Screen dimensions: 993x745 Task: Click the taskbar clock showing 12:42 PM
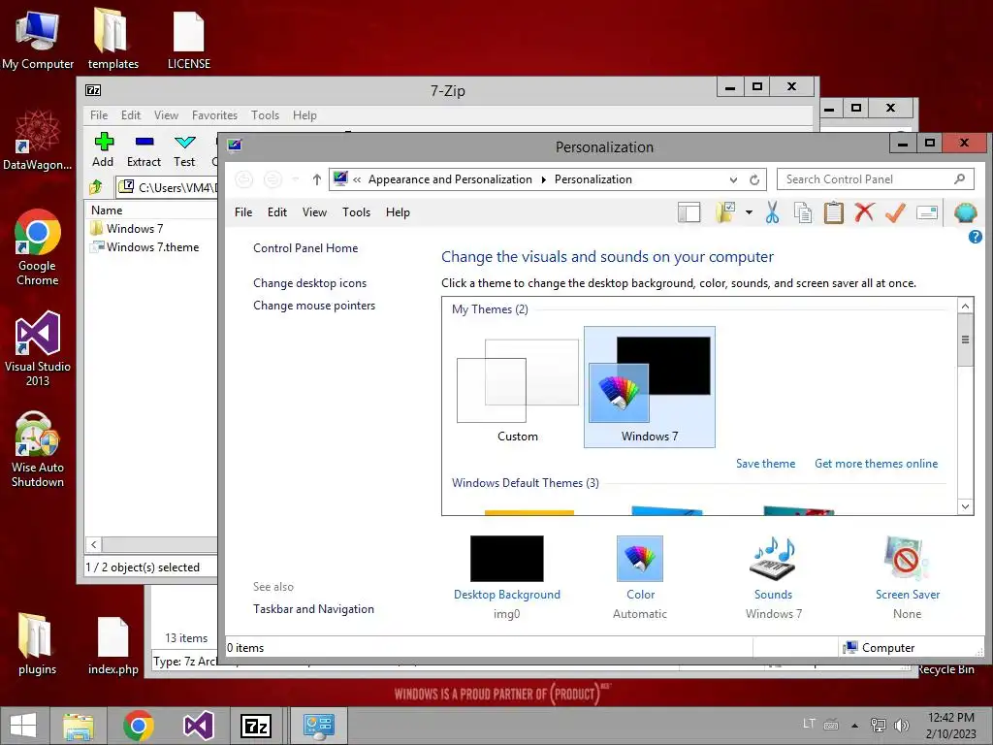click(x=950, y=726)
